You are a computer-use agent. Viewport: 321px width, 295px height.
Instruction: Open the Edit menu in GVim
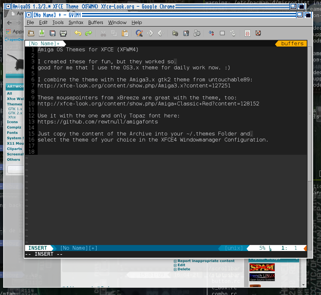pos(43,22)
